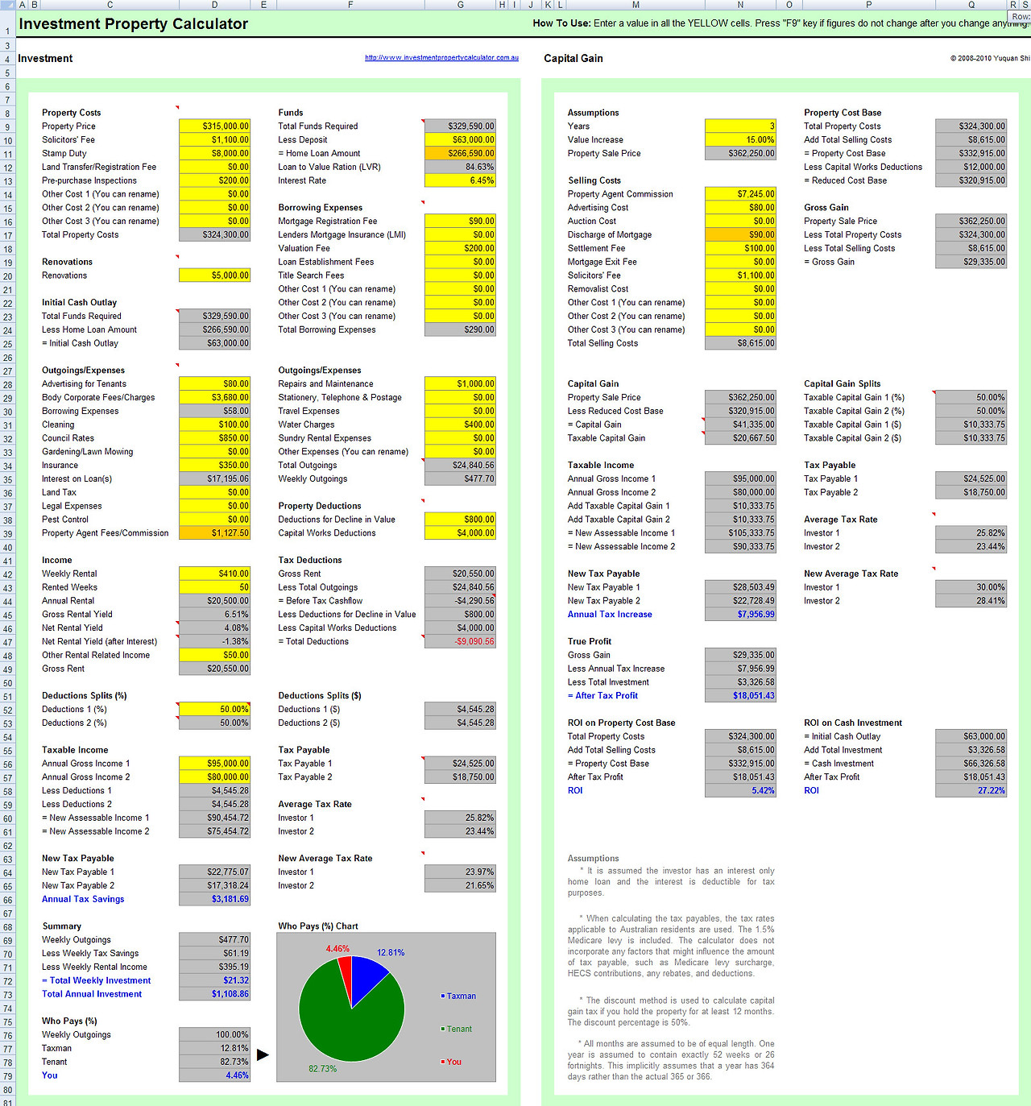Click the 12.81% pie chart data label
This screenshot has height=1106, width=1031.
coord(391,953)
